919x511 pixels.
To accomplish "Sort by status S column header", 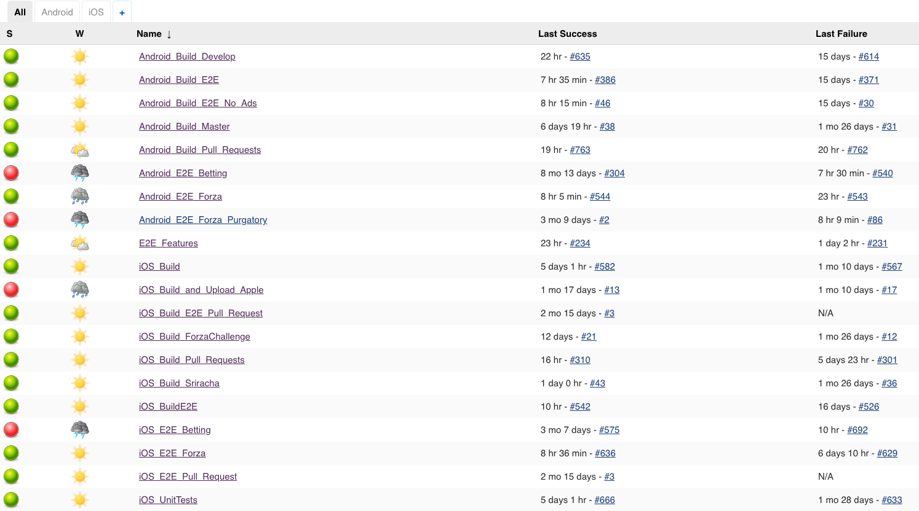I will (x=9, y=34).
